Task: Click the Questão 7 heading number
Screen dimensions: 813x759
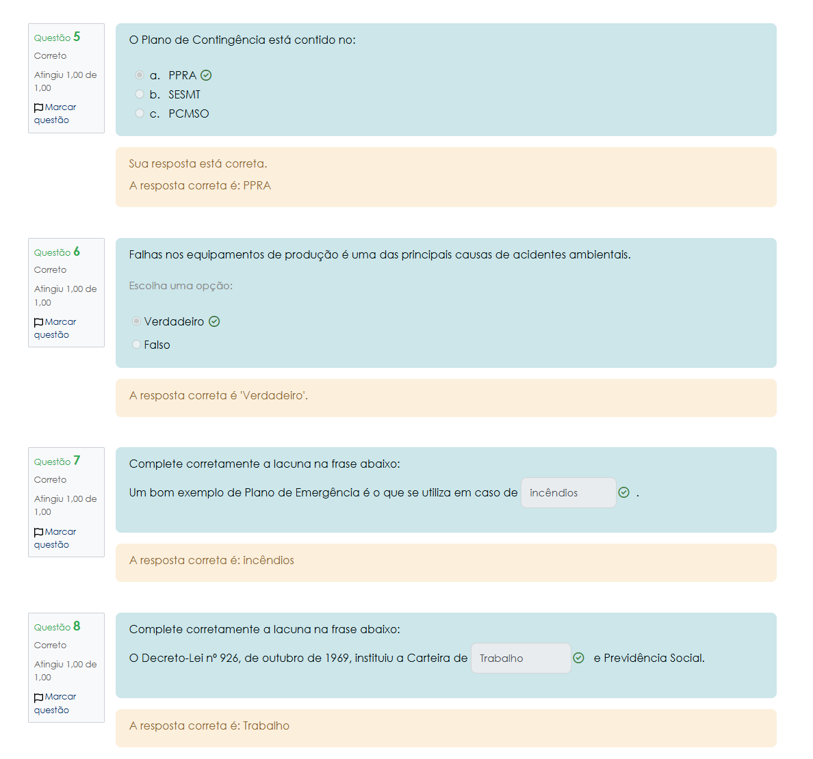Action: pos(77,461)
